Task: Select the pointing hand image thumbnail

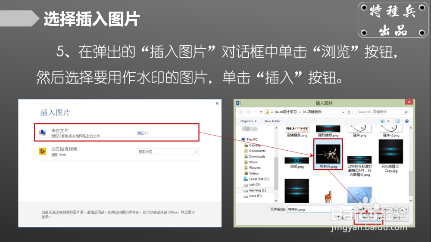Action: coord(328,196)
